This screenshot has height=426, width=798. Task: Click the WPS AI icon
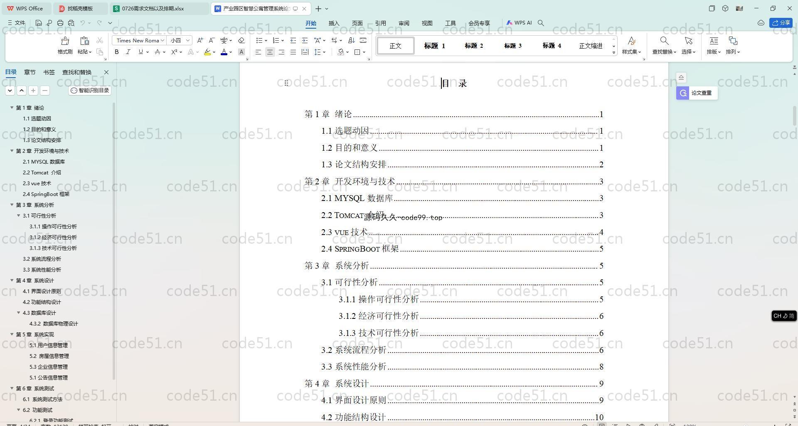click(x=519, y=23)
